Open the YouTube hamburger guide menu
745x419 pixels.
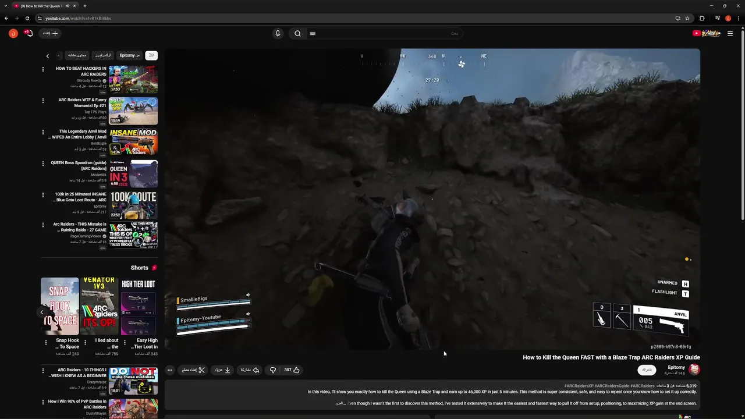click(x=730, y=33)
